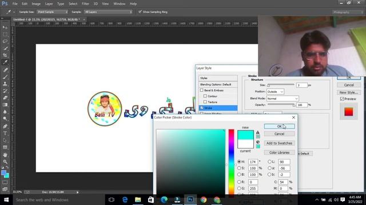The height and width of the screenshot is (205, 366).
Task: Open the stroke Blend Mode dropdown
Action: click(x=283, y=99)
